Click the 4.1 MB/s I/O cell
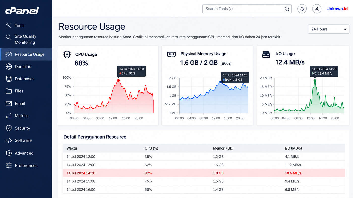 pyautogui.click(x=292, y=157)
